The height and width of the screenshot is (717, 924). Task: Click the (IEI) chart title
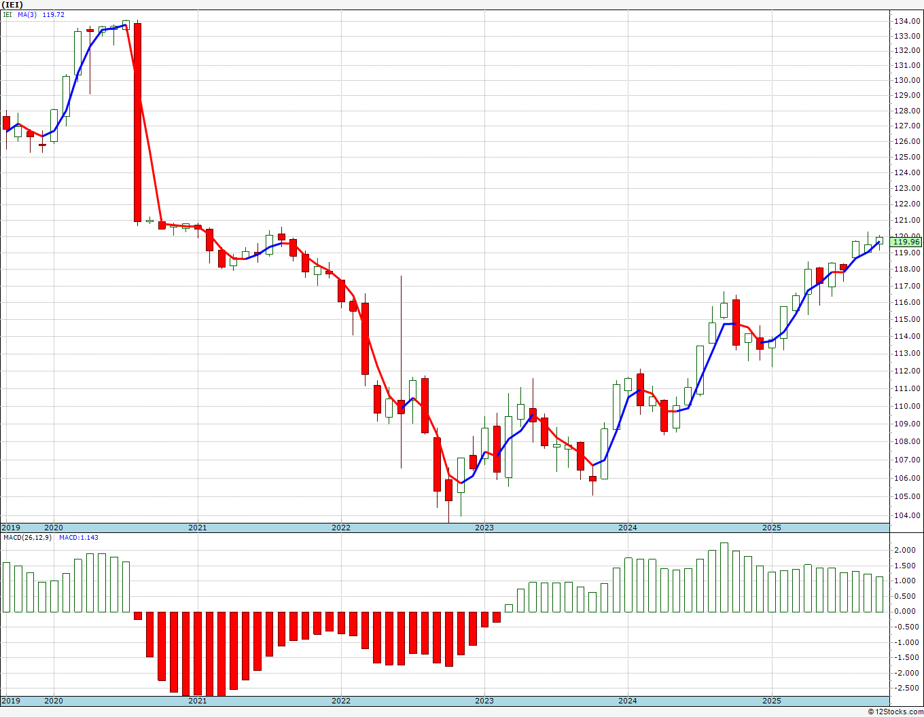tap(12, 5)
